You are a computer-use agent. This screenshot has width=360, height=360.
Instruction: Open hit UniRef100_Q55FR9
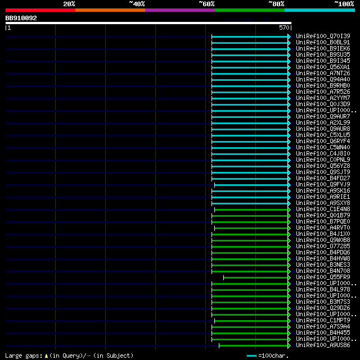click(x=323, y=277)
